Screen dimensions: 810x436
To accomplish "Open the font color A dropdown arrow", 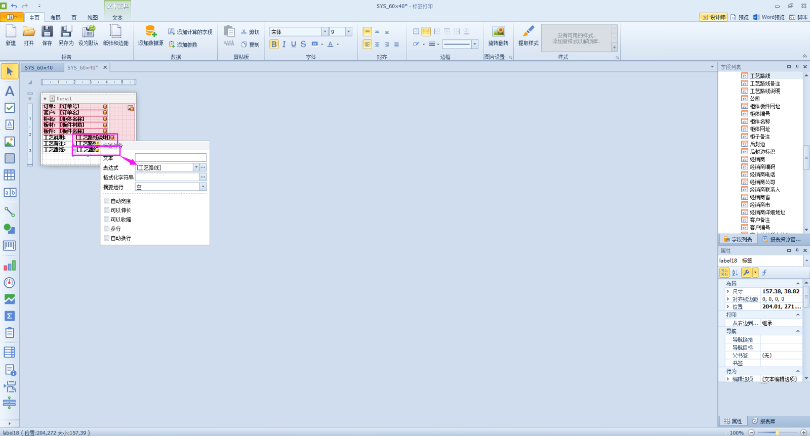I will [x=338, y=45].
